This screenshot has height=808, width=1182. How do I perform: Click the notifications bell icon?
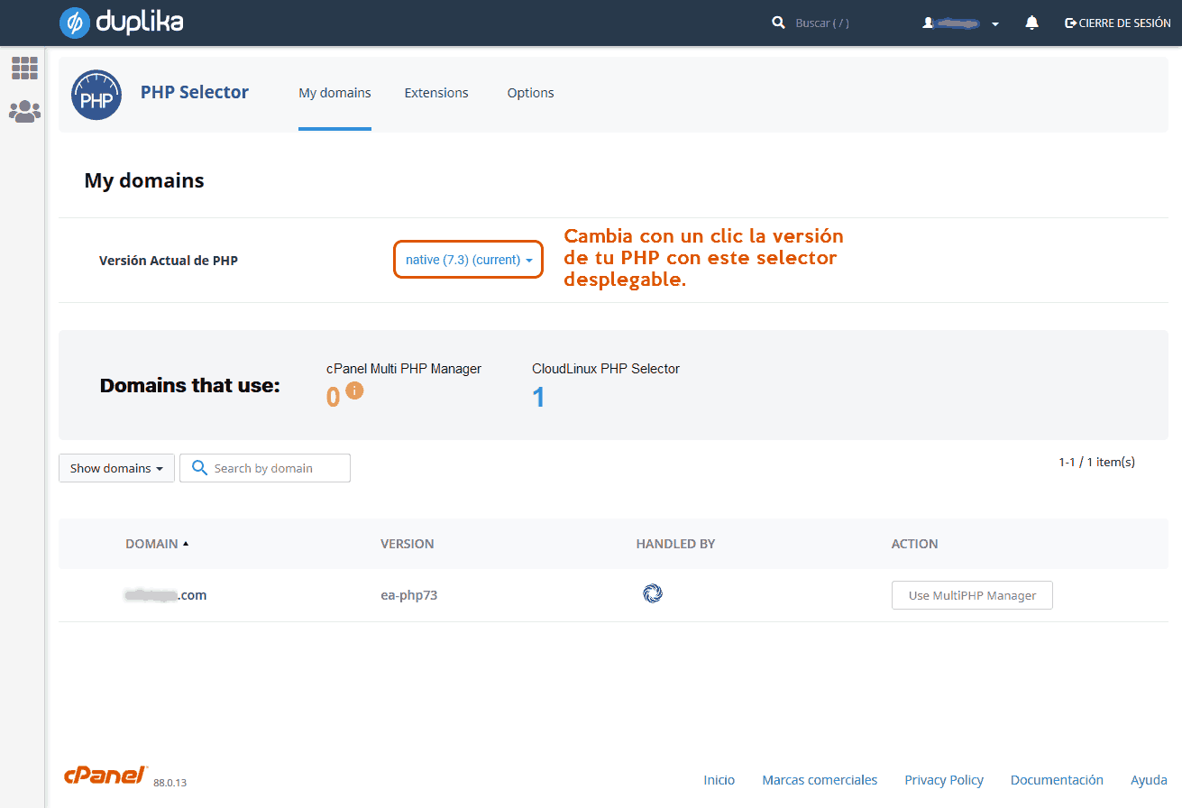(x=1031, y=23)
